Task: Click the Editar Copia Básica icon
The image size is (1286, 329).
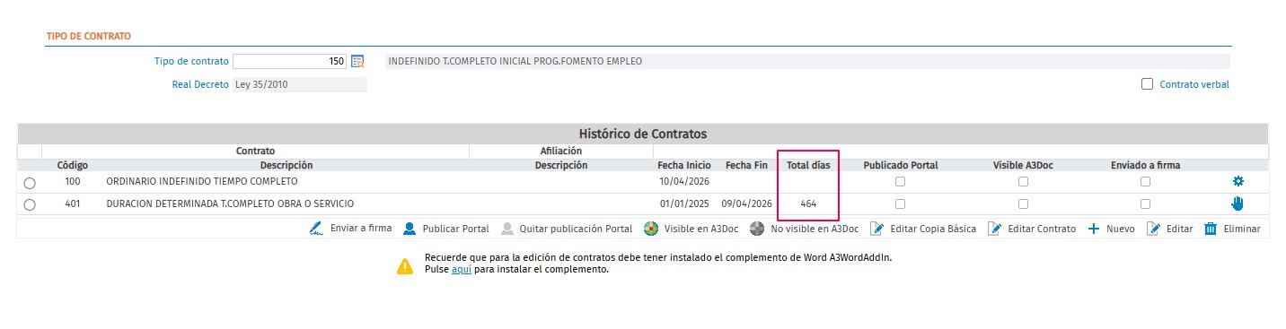Action: point(877,229)
